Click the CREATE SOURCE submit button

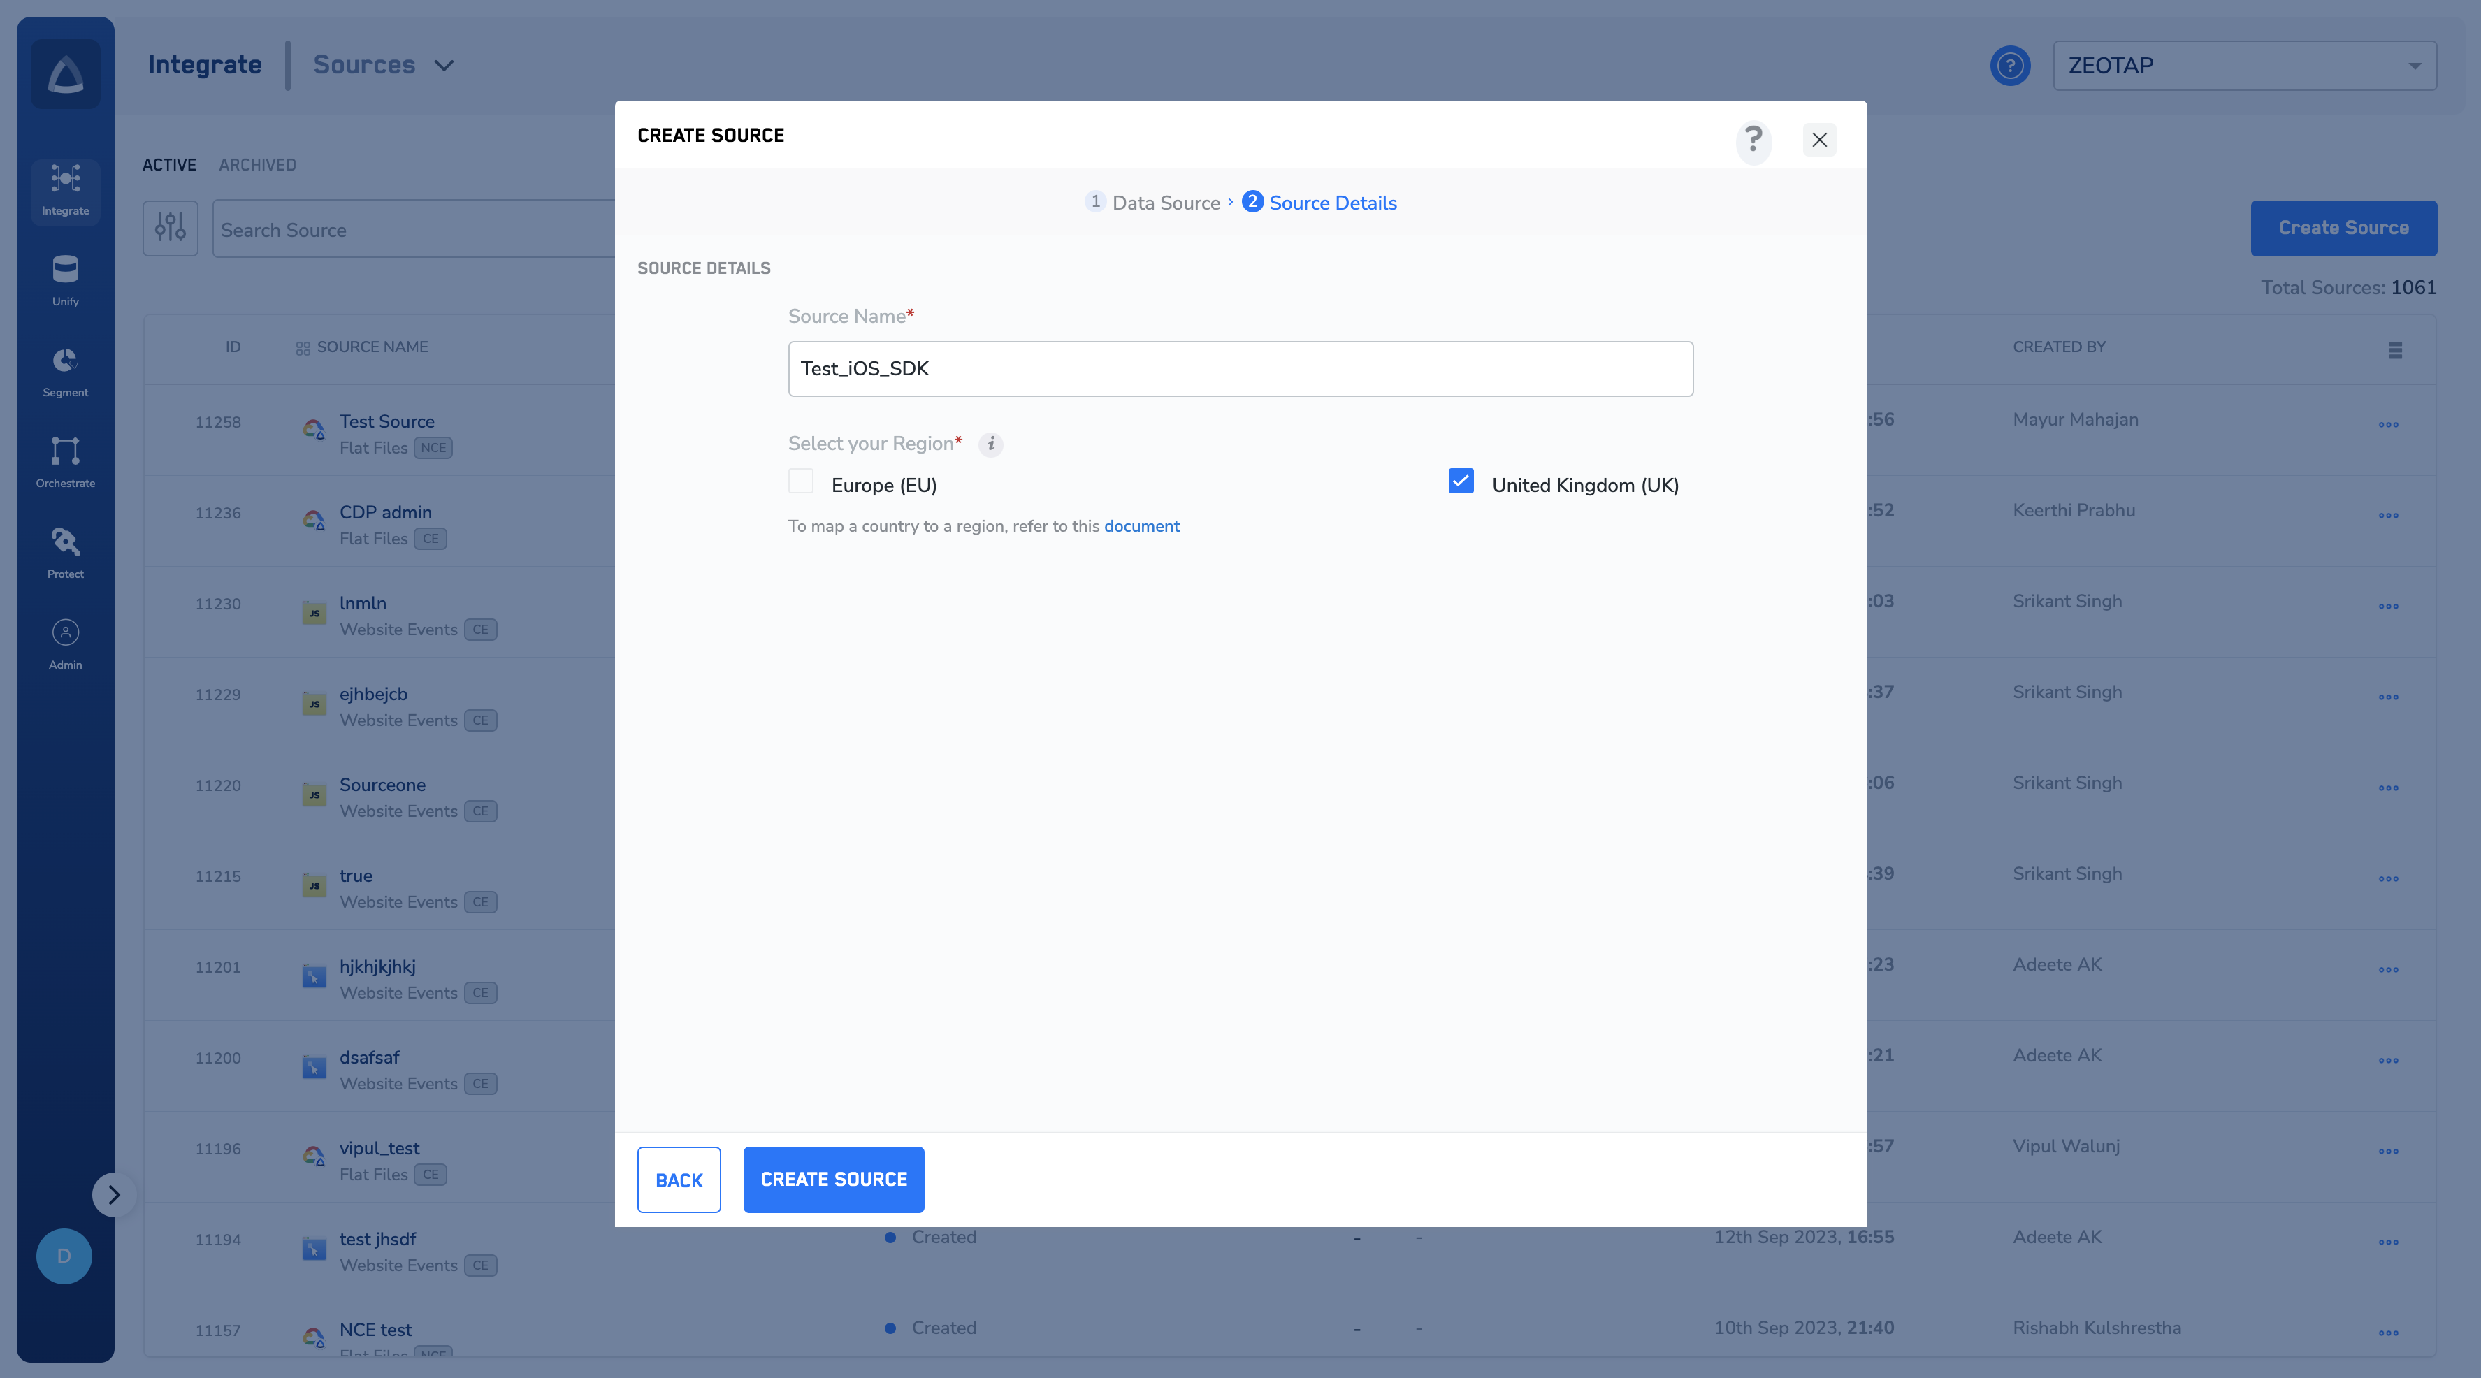pos(834,1180)
